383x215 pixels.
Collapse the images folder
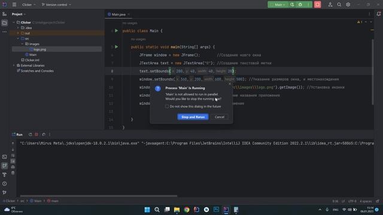click(x=23, y=44)
